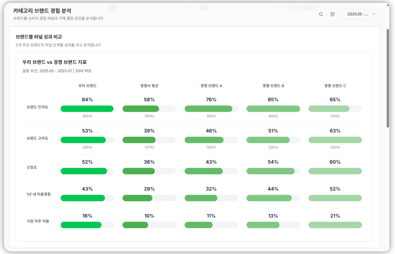Click the 카테고리 브랜드 경험 분석 page title
395x254 pixels.
click(42, 11)
